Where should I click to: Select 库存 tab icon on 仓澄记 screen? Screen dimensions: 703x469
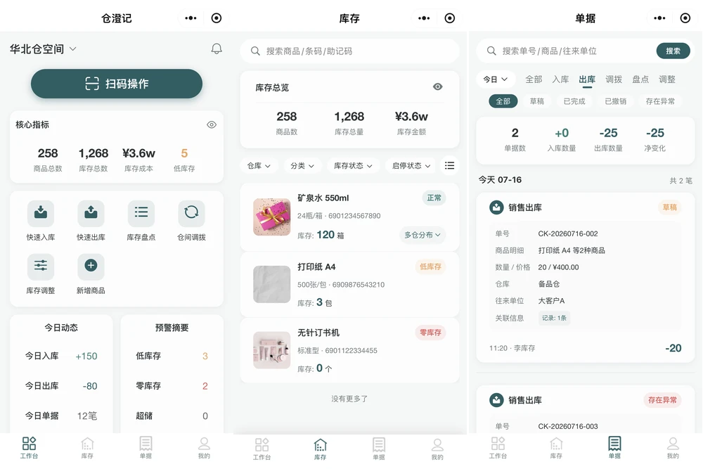(87, 444)
